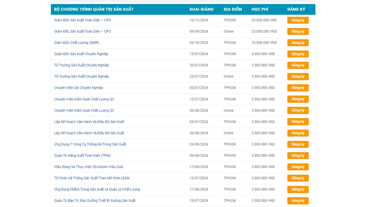The image size is (368, 207).
Task: Click Đăng ký for Giám Đốc Chất Lượng (QMR)
Action: 298,43
